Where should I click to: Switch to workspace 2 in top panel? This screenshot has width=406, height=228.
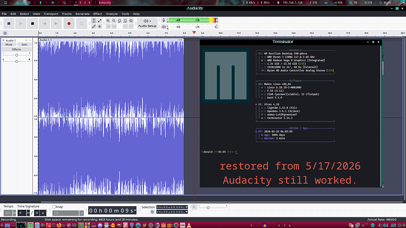[x=80, y=2]
